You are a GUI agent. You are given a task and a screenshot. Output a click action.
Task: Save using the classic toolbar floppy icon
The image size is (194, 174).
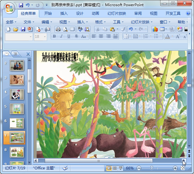(23, 30)
